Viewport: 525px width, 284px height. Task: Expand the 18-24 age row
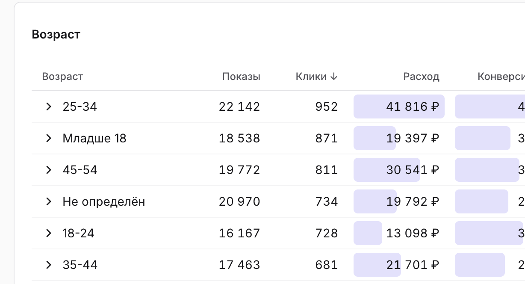click(48, 233)
